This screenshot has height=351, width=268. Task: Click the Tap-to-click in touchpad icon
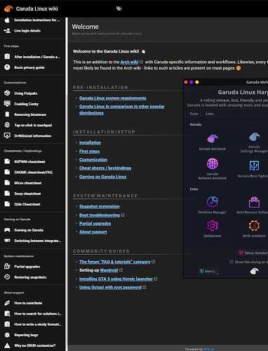(x=7, y=125)
